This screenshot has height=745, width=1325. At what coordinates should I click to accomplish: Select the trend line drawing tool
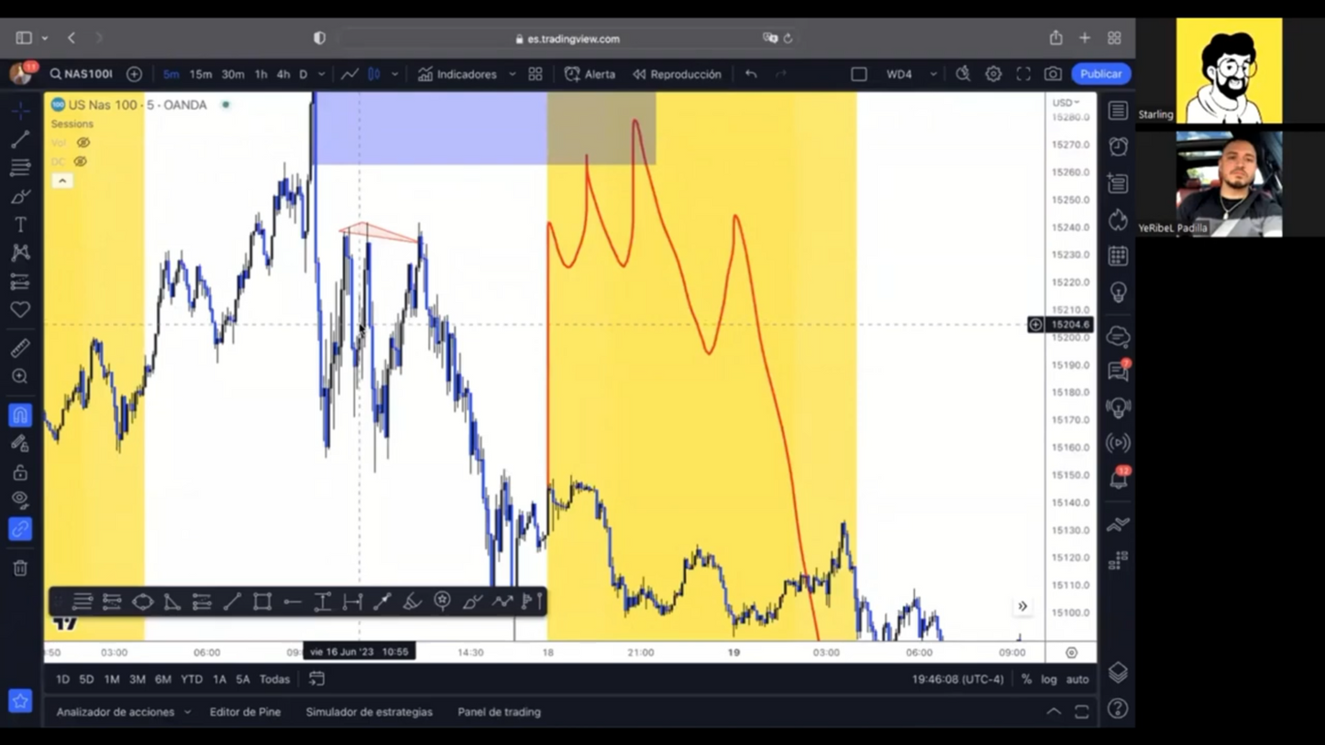[x=20, y=139]
